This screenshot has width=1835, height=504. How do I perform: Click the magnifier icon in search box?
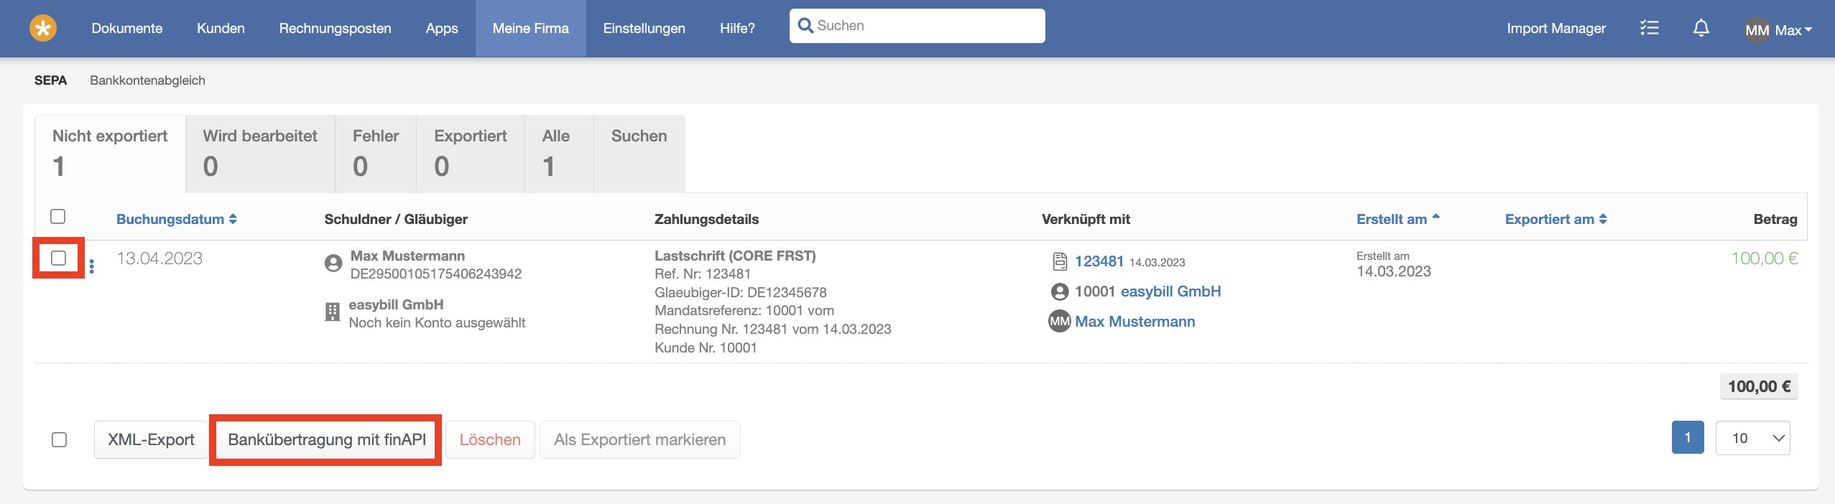805,26
